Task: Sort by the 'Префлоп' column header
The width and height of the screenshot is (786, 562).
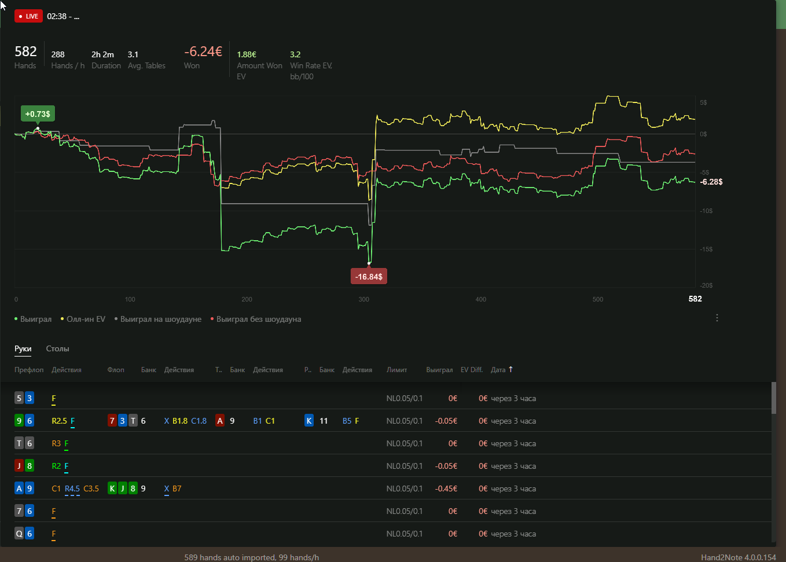Action: coord(29,369)
